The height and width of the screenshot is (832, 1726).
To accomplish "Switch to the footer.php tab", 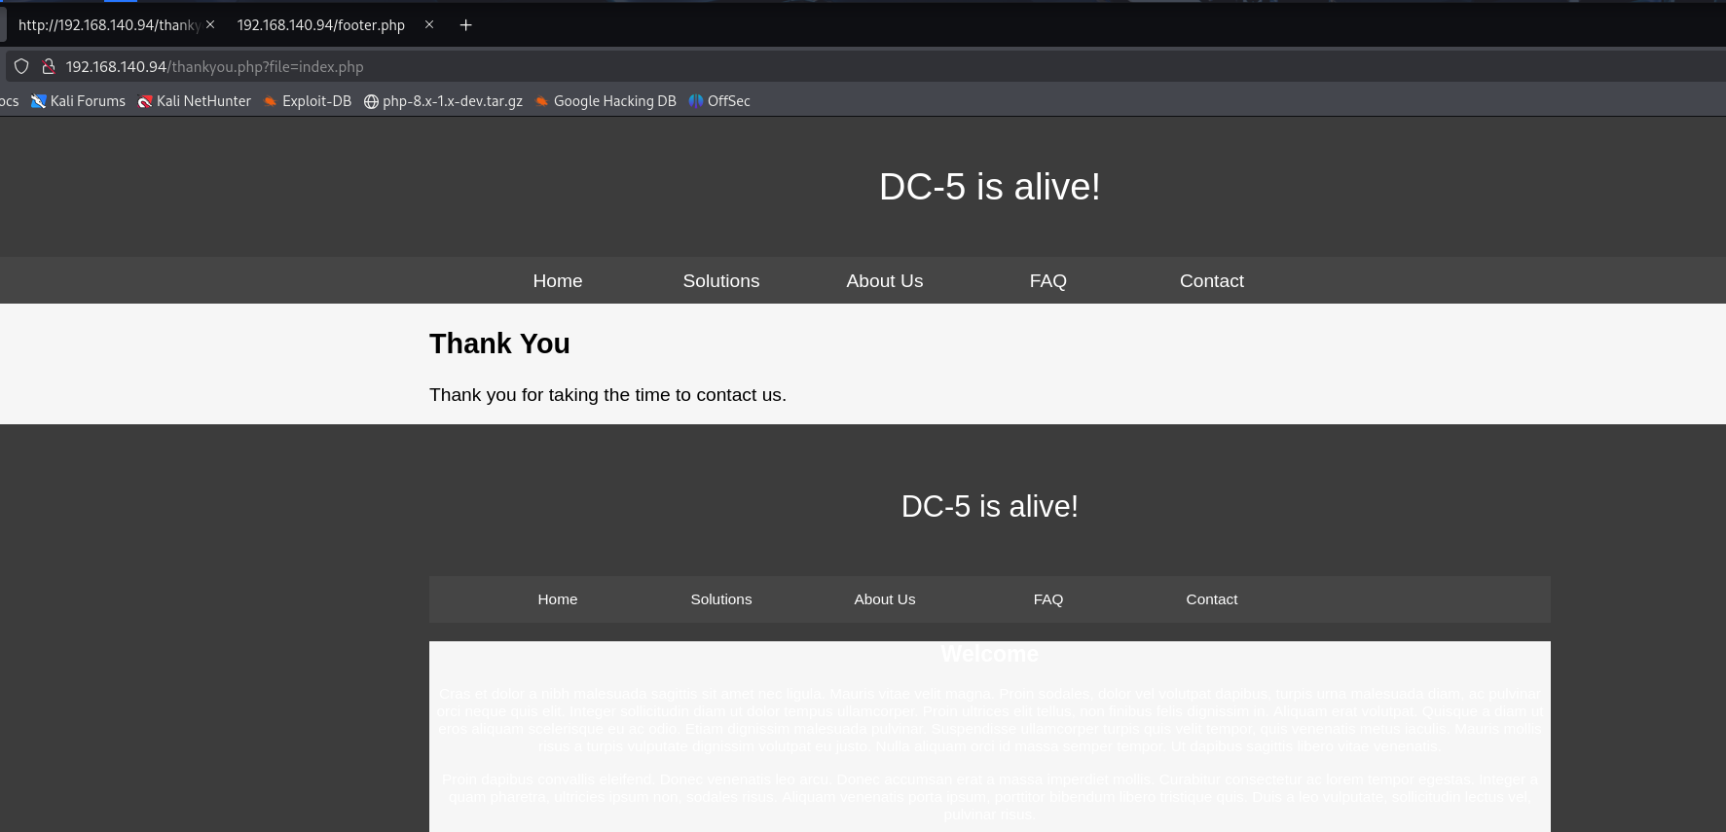I will pos(321,25).
